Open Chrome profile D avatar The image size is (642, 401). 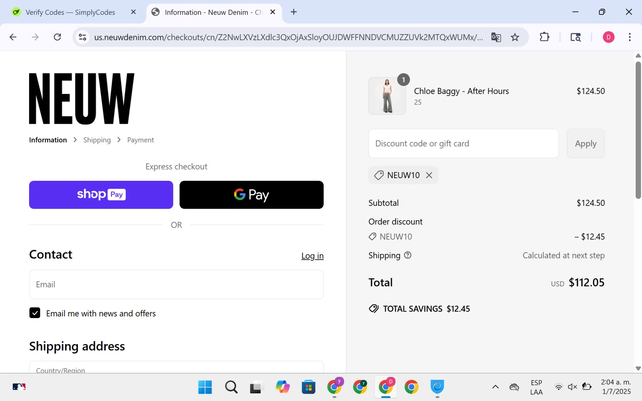pyautogui.click(x=609, y=37)
